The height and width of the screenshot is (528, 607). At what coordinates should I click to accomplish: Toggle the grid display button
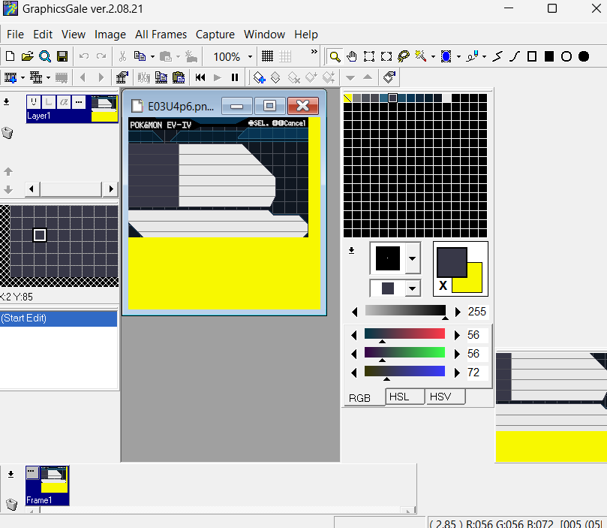[x=267, y=56]
